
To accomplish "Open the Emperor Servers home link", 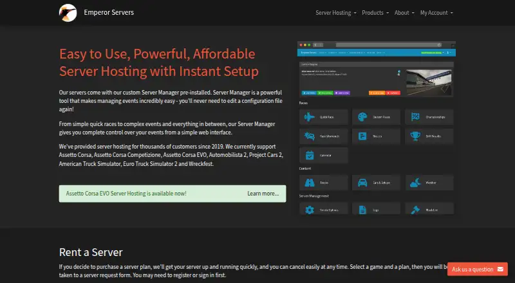I will [109, 12].
